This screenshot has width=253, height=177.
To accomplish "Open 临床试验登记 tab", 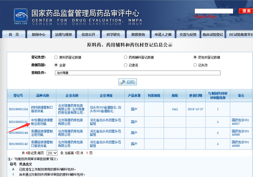I will pos(213,35).
